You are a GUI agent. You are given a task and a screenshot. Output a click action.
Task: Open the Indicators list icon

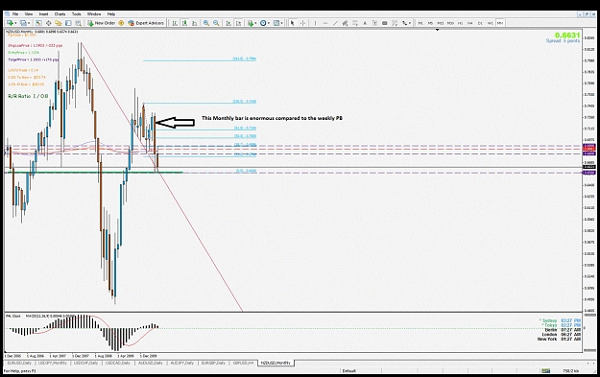[251, 23]
